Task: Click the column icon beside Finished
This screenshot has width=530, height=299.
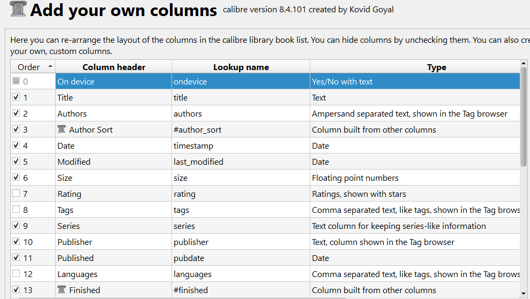Action: coord(62,289)
